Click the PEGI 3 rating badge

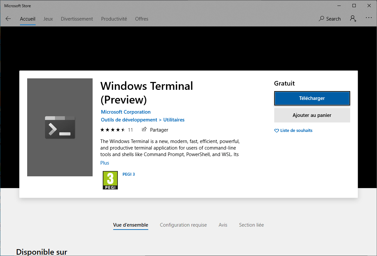coord(110,180)
